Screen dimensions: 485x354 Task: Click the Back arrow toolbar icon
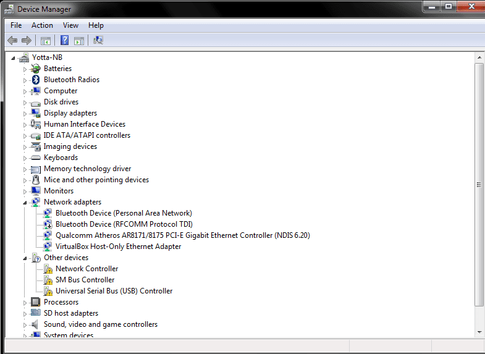[x=12, y=40]
